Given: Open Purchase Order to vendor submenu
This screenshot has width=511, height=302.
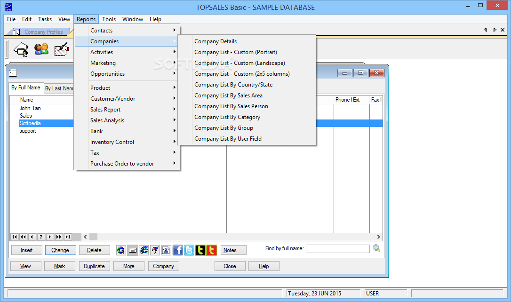Looking at the screenshot, I should (x=127, y=164).
